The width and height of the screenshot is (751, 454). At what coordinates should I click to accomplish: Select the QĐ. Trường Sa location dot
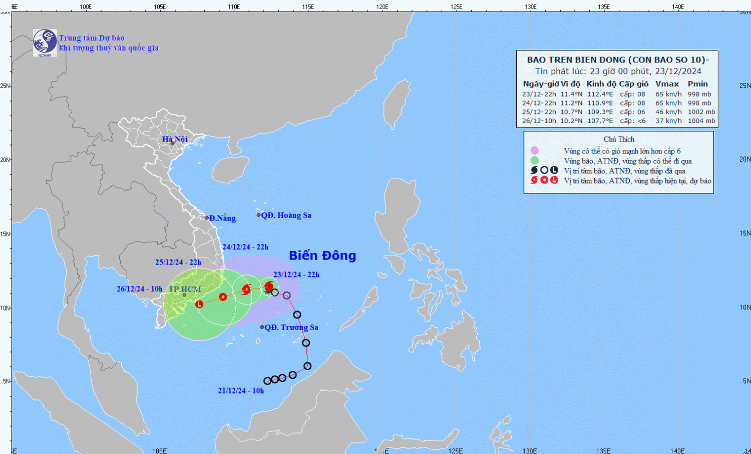(x=262, y=327)
